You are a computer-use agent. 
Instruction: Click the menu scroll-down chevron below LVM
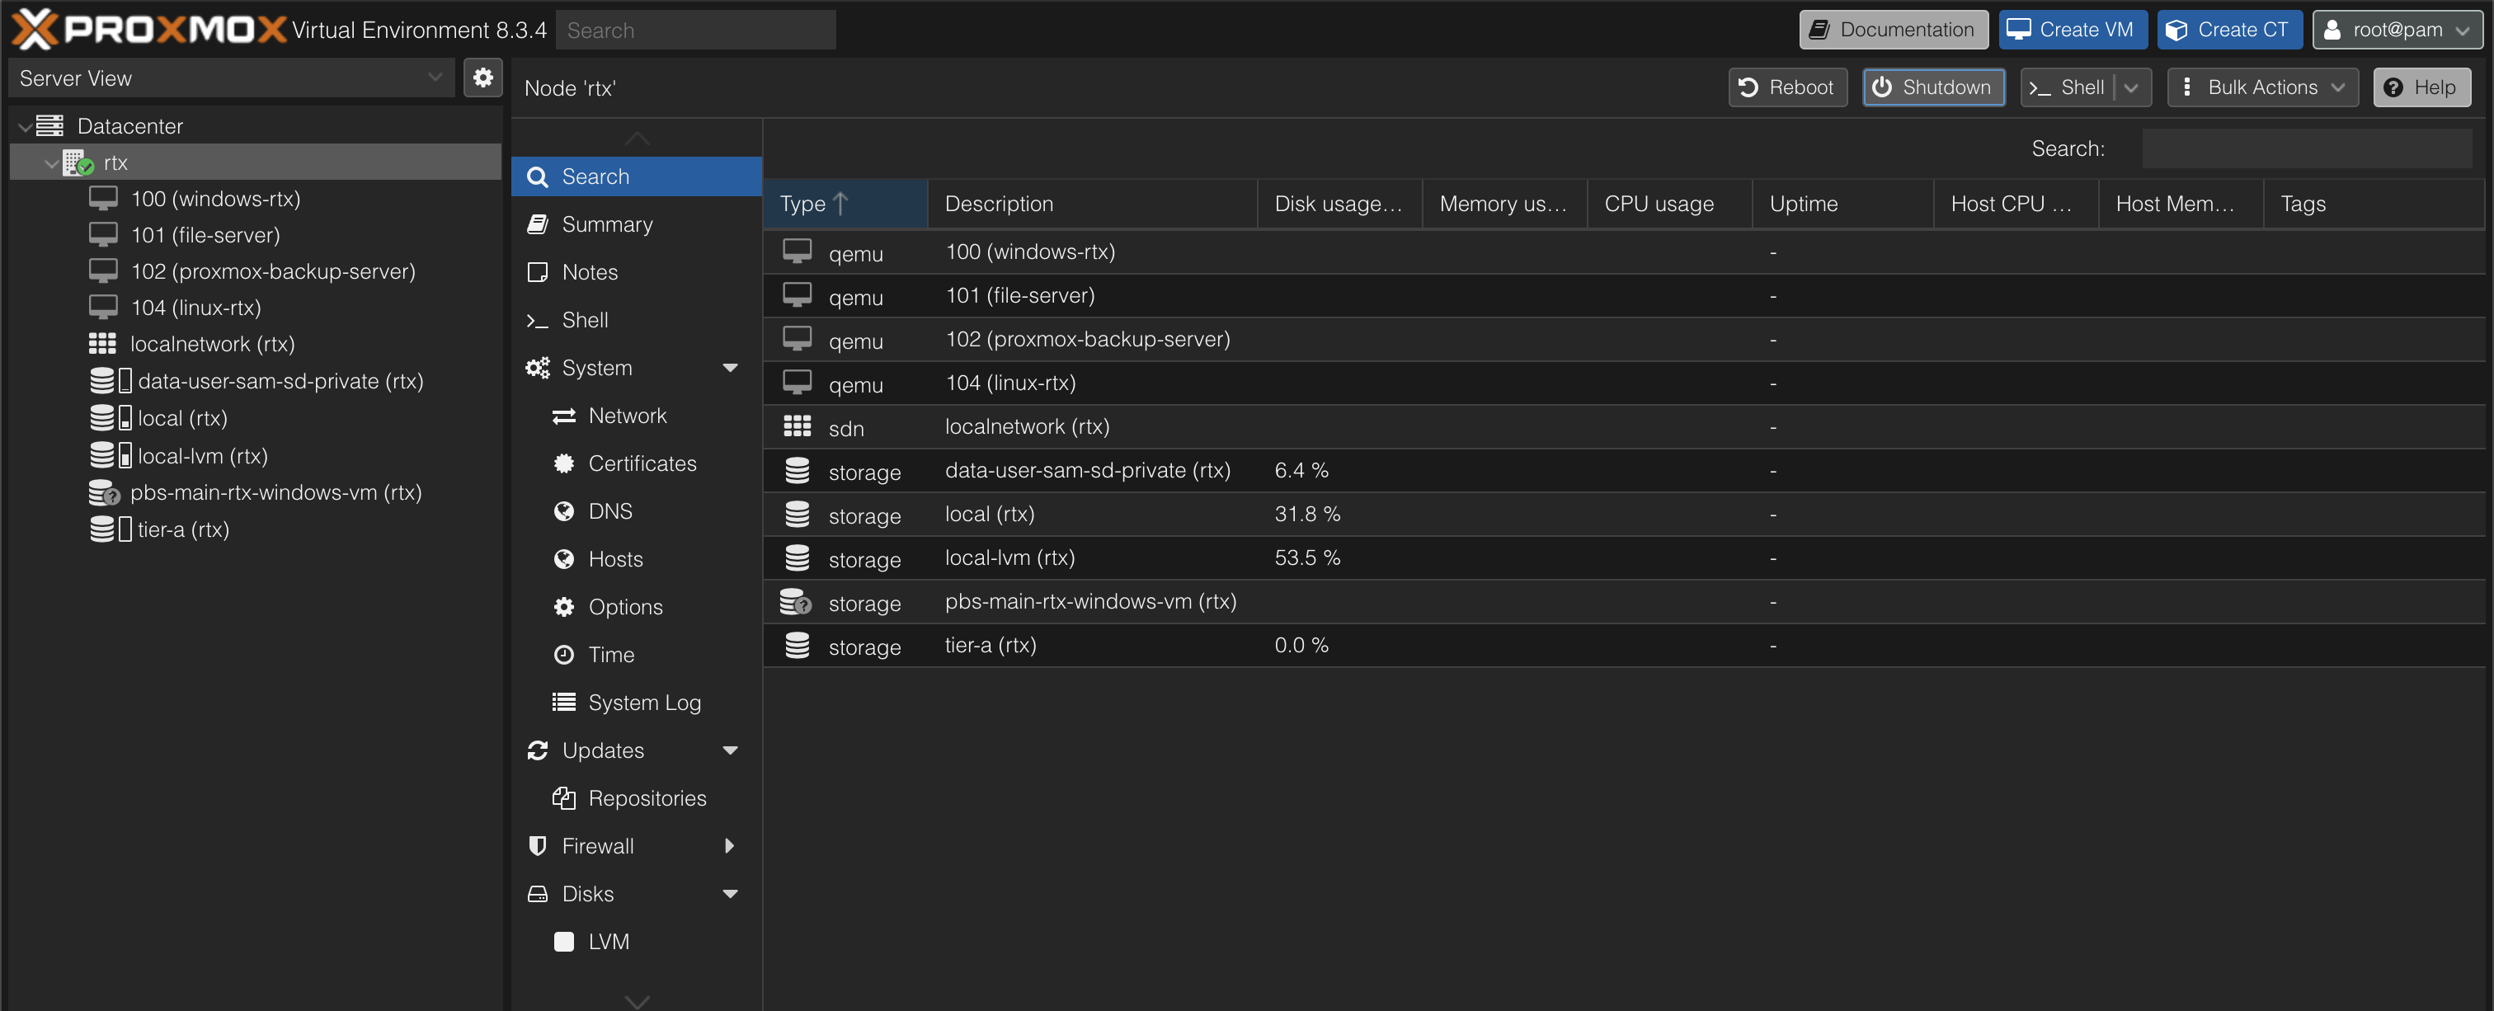click(636, 1001)
